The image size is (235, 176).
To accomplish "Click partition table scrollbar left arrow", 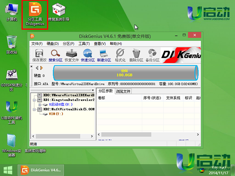I will [99, 135].
